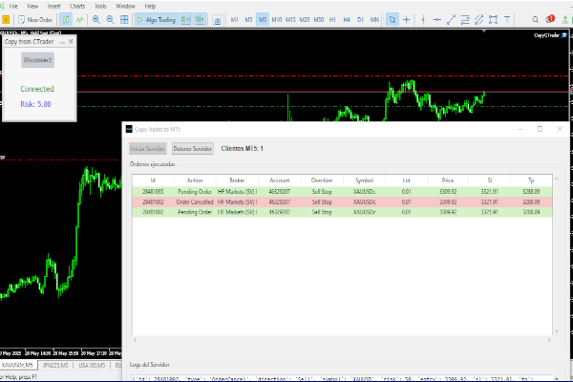573x382 pixels.
Task: Sort by the Action column header
Action: (195, 180)
